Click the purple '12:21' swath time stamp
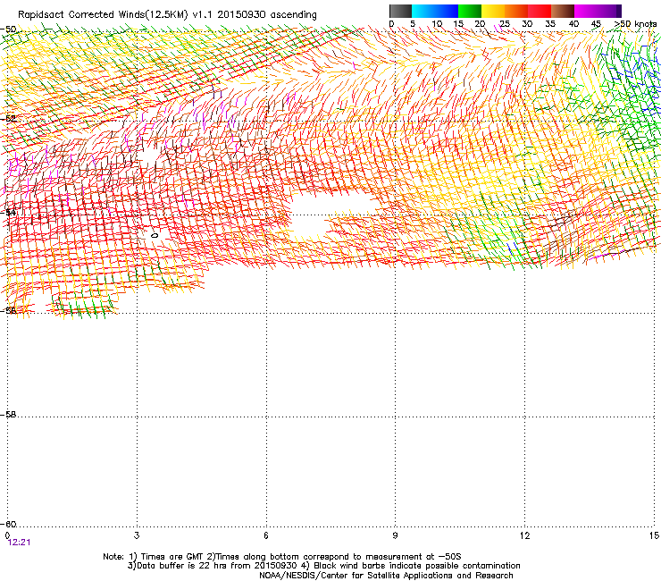The image size is (661, 581). click(x=19, y=543)
